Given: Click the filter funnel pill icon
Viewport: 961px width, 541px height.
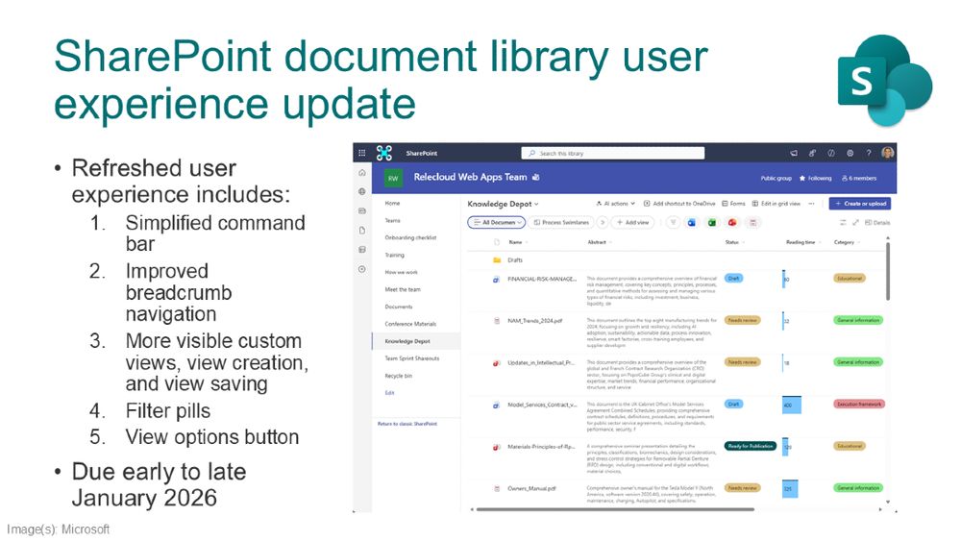Looking at the screenshot, I should tap(673, 222).
